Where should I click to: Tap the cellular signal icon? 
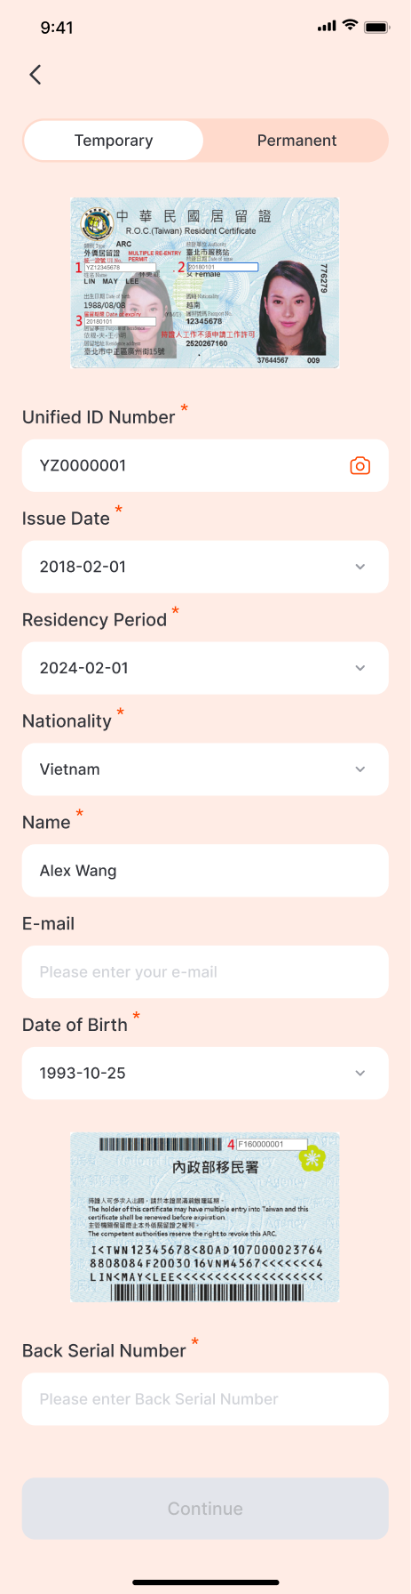tap(327, 27)
